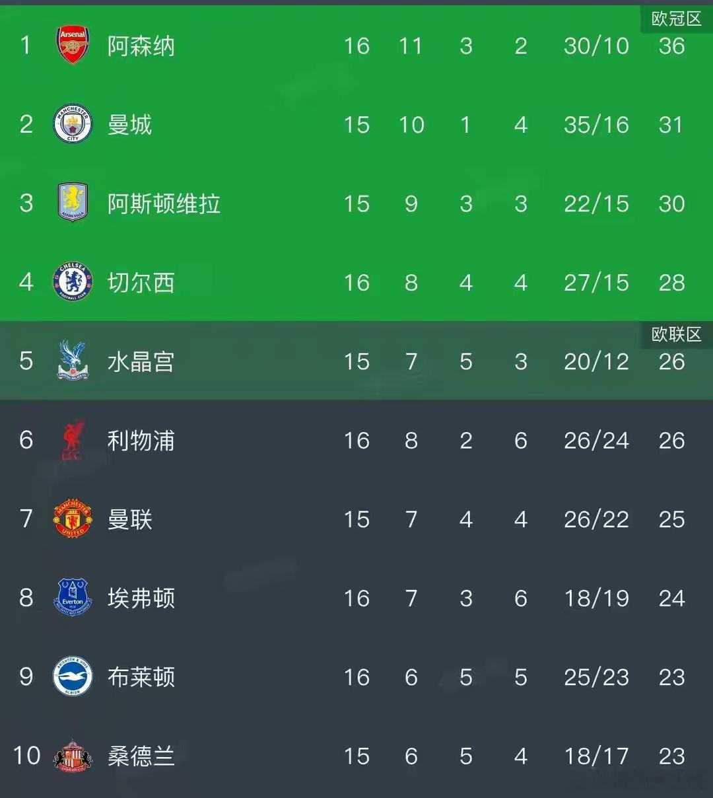The image size is (713, 798).
Task: Select the Chelsea club badge
Action: coord(73,282)
